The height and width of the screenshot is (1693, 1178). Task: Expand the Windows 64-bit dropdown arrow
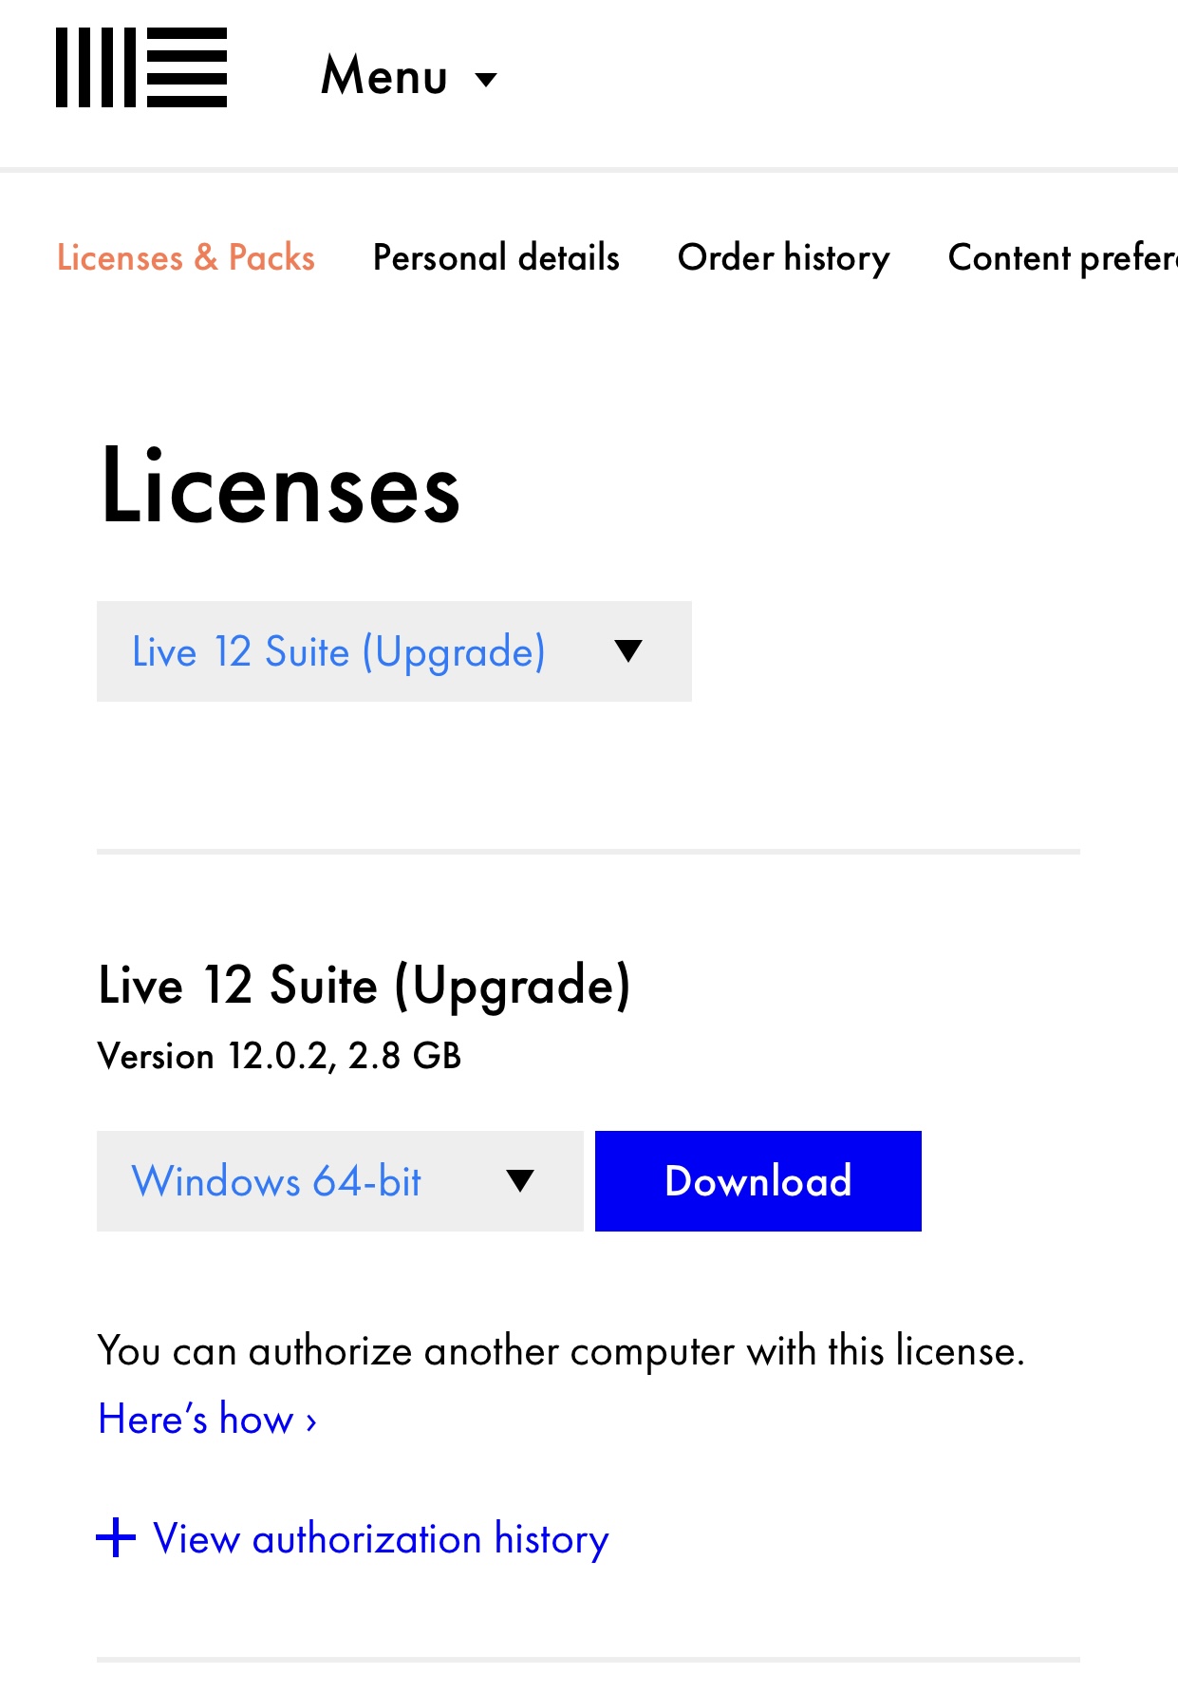tap(518, 1180)
